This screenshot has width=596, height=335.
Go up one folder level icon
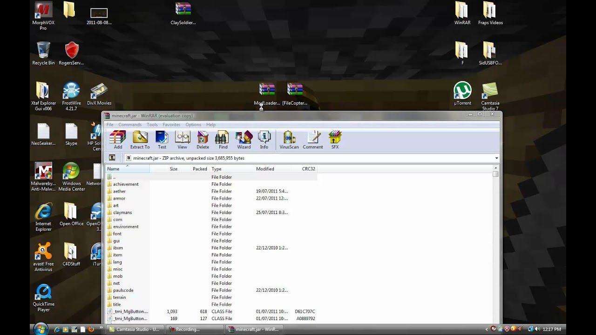click(112, 158)
